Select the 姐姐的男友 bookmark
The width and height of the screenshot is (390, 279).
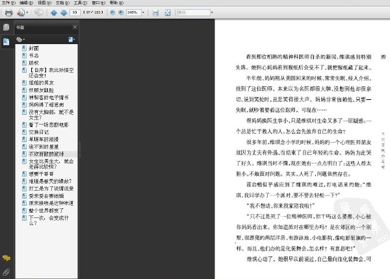[42, 82]
